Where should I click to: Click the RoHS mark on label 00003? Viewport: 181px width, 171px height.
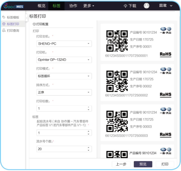click(165, 135)
